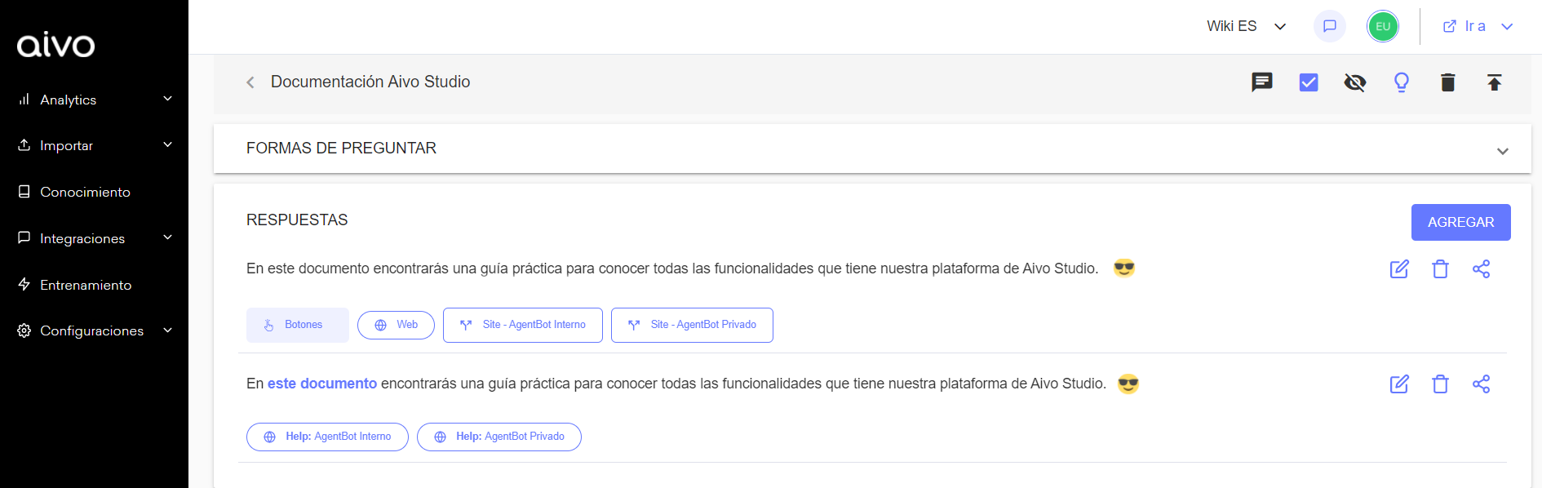Click the lightbulb icon in header
The width and height of the screenshot is (1542, 488).
click(1402, 82)
